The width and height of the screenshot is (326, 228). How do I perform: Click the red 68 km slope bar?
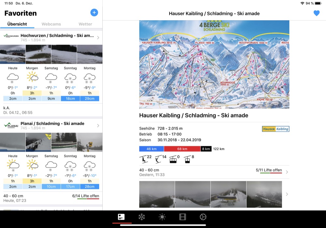click(x=182, y=149)
